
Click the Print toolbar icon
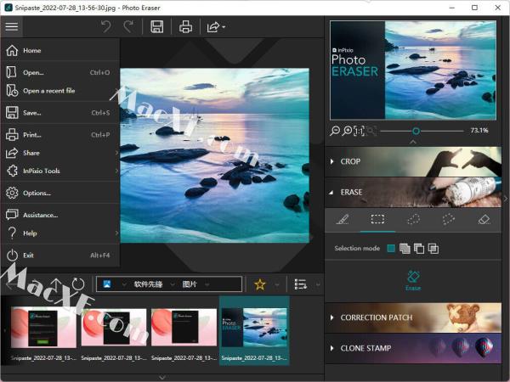(185, 26)
